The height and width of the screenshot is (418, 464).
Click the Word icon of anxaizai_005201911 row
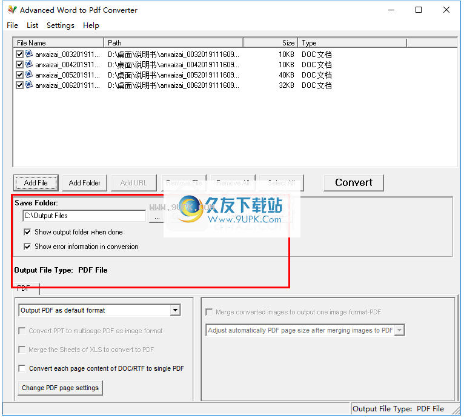coord(28,75)
